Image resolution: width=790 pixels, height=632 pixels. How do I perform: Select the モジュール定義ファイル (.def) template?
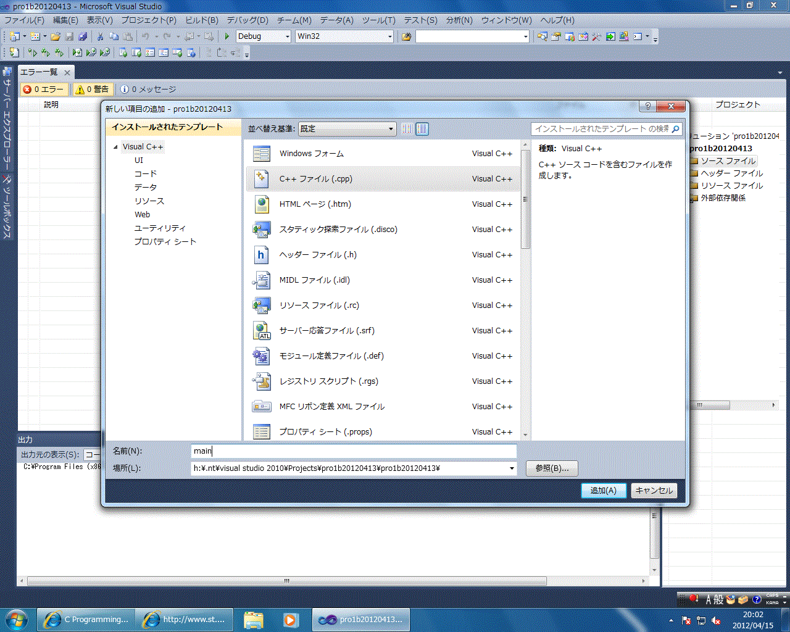[383, 356]
